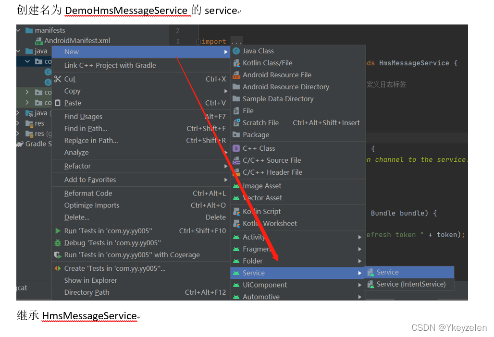Click the Activity android icon

(236, 237)
